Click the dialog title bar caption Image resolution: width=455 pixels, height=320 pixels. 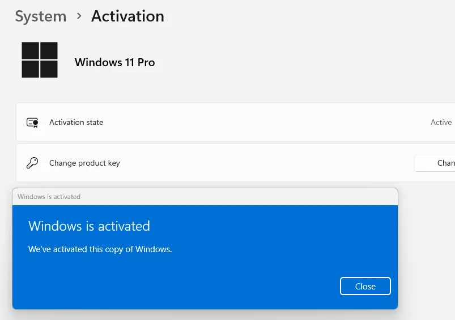coord(49,197)
